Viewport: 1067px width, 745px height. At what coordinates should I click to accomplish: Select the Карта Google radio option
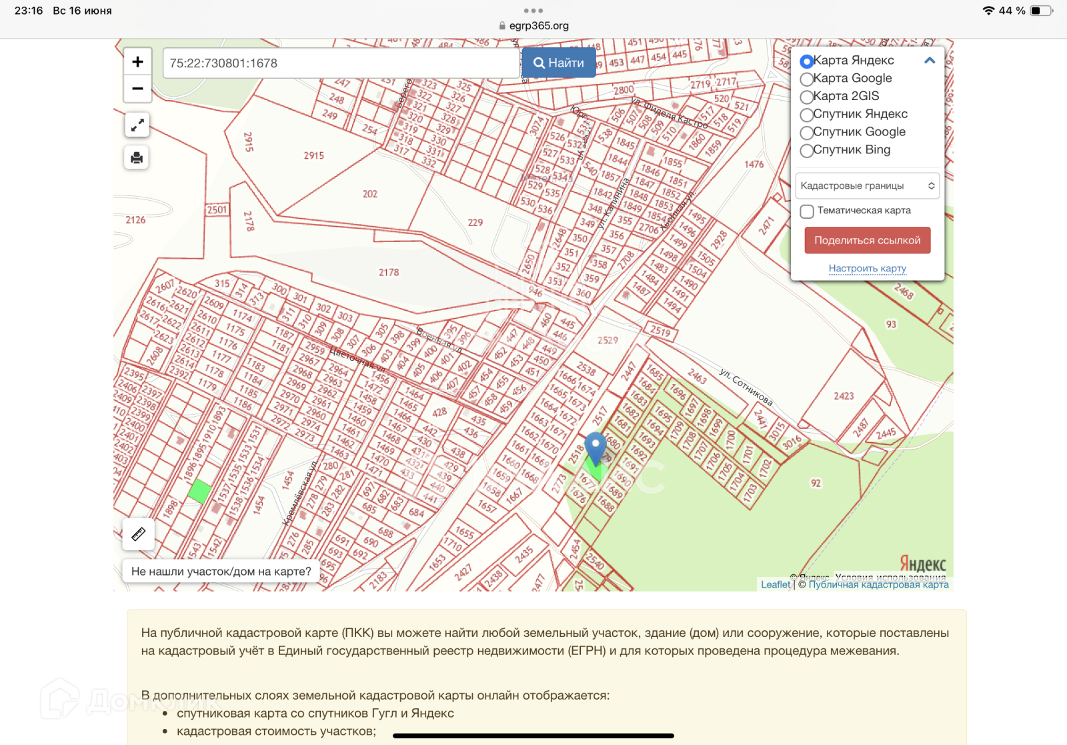pos(807,79)
